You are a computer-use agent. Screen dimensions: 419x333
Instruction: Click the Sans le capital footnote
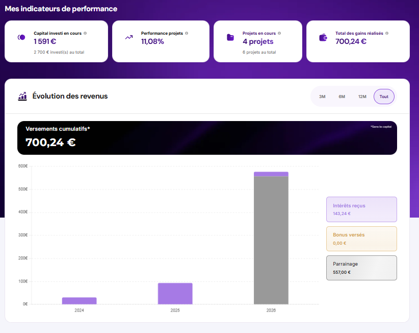pyautogui.click(x=381, y=127)
